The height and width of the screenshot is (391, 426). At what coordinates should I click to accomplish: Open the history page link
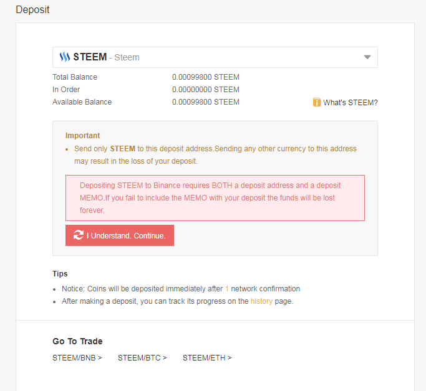(x=261, y=301)
